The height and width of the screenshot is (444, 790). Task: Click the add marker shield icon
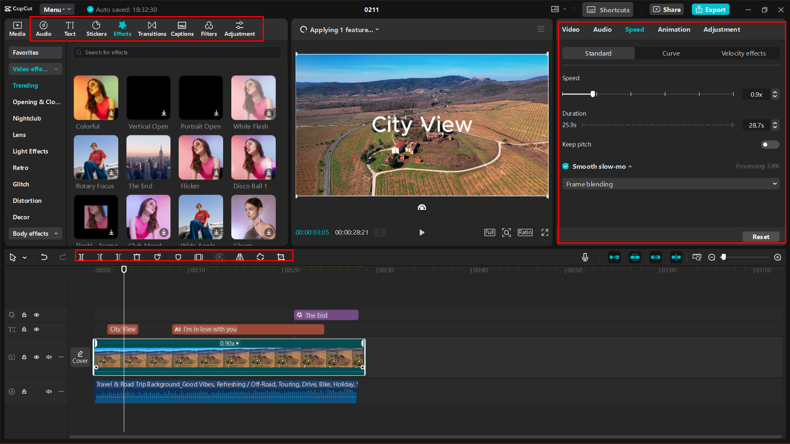178,257
